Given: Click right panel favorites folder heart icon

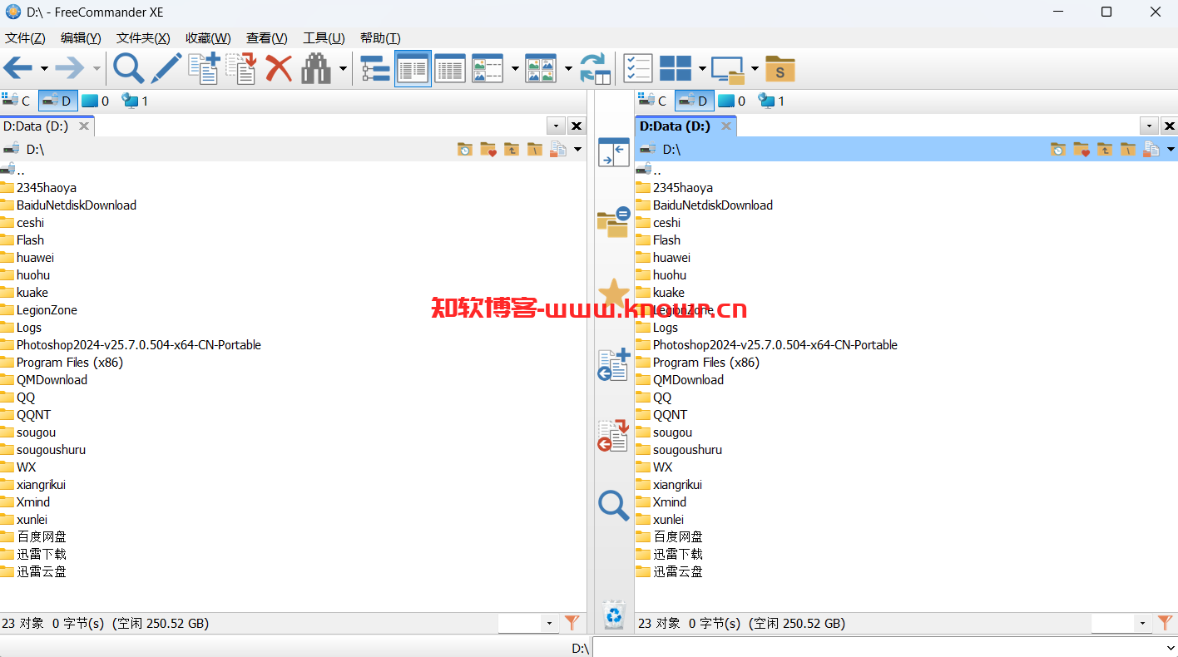Looking at the screenshot, I should pos(1081,150).
